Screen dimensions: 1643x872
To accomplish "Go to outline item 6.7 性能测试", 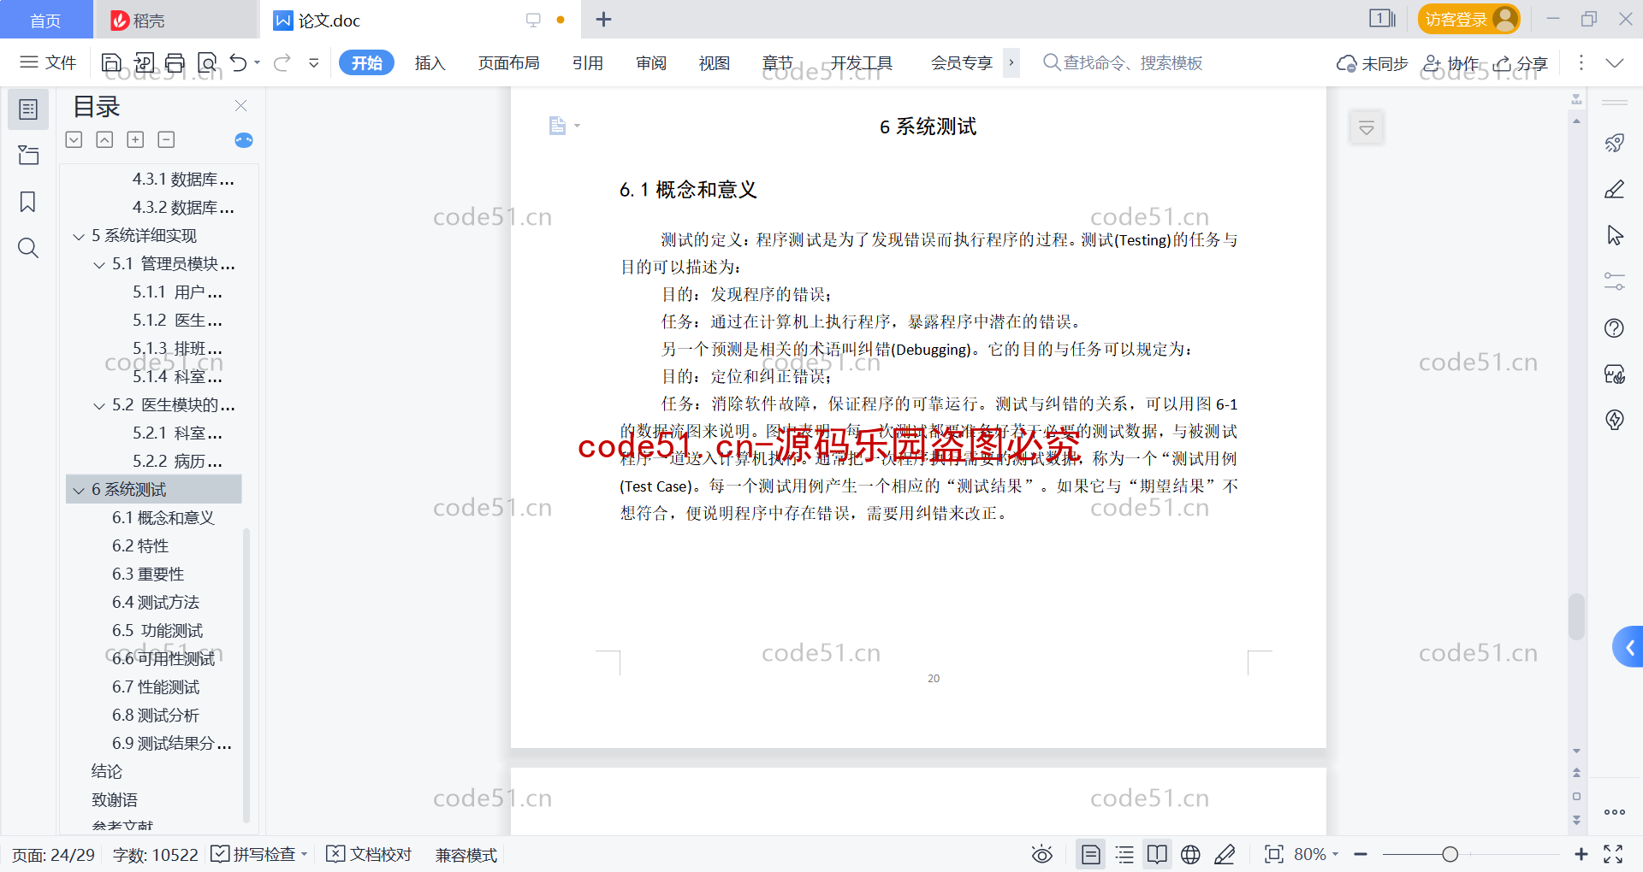I will pos(155,687).
